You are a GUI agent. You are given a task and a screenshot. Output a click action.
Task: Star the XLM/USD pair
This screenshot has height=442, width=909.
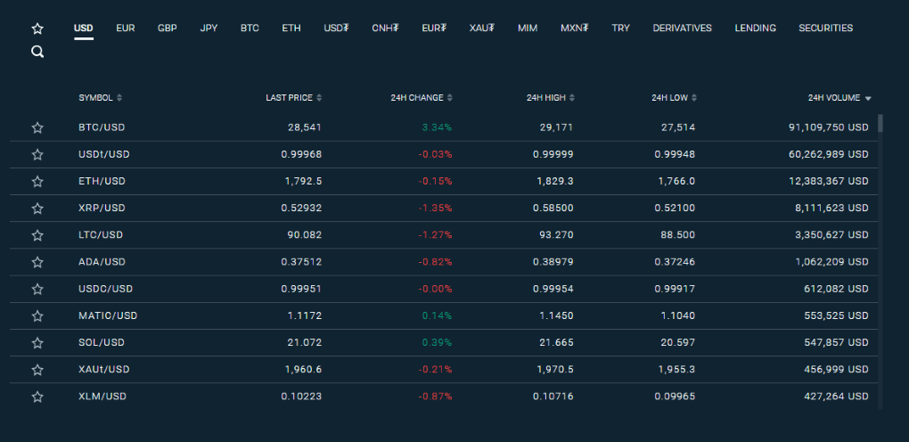pyautogui.click(x=37, y=397)
